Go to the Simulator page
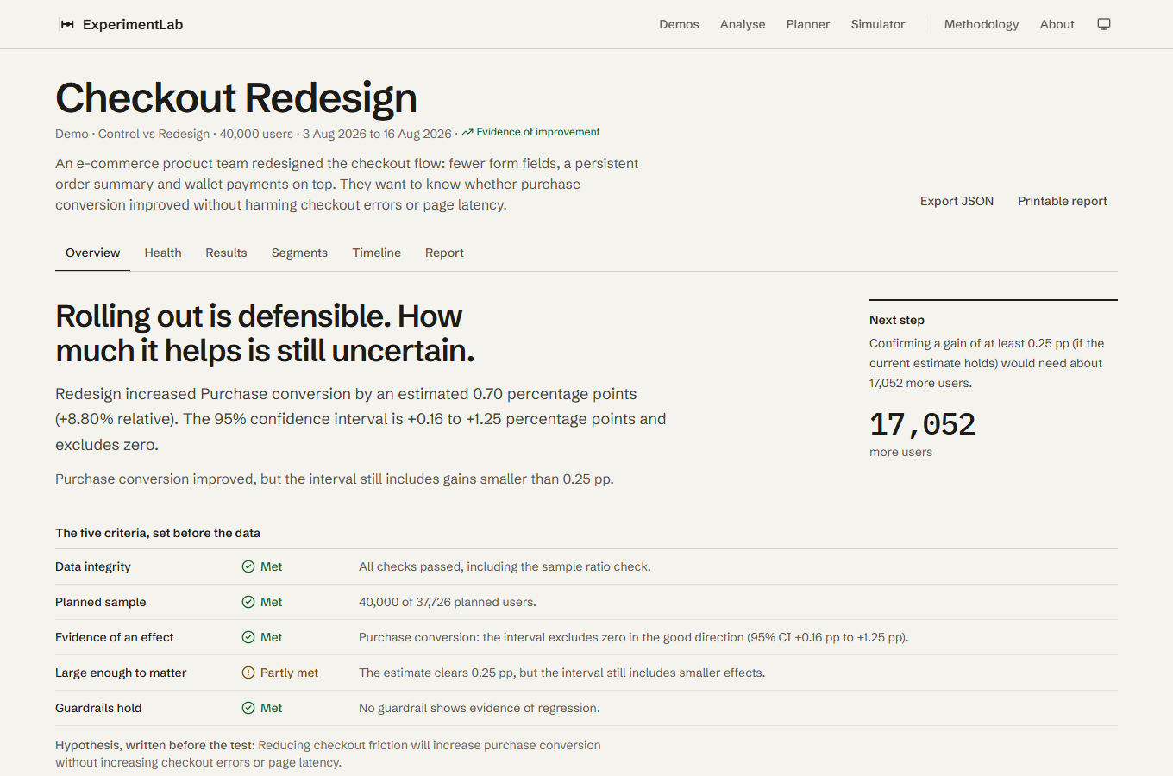The width and height of the screenshot is (1173, 776). [878, 24]
